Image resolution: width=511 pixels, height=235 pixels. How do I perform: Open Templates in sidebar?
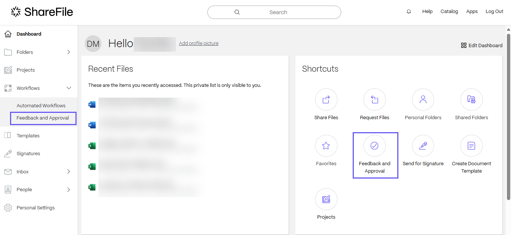[28, 136]
